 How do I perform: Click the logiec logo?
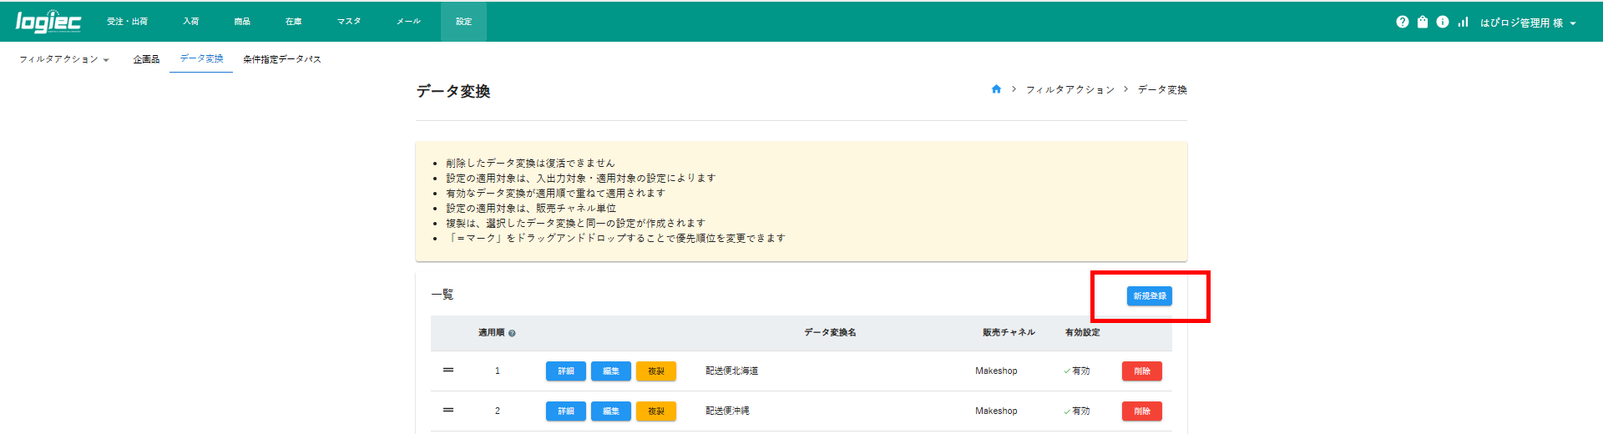tap(48, 22)
